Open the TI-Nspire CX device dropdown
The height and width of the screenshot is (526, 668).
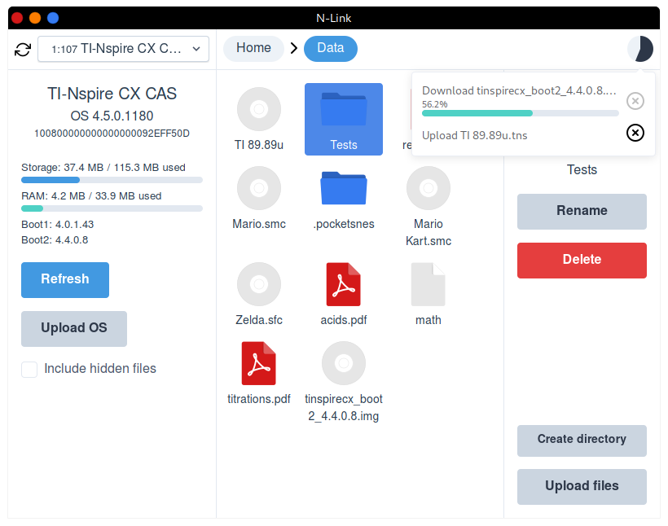tap(123, 49)
